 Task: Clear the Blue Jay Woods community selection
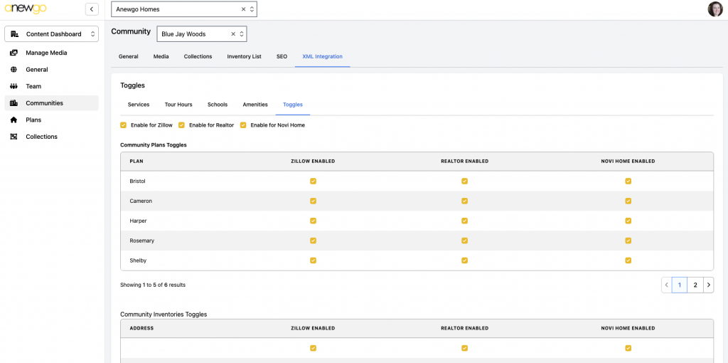point(233,34)
